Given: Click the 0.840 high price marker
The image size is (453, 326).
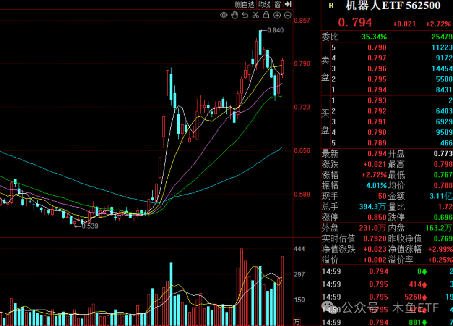Looking at the screenshot, I should 275,30.
